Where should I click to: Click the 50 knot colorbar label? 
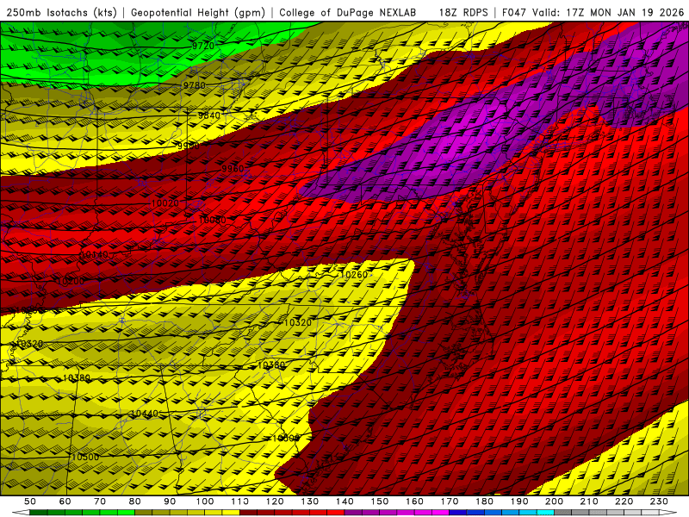click(30, 501)
